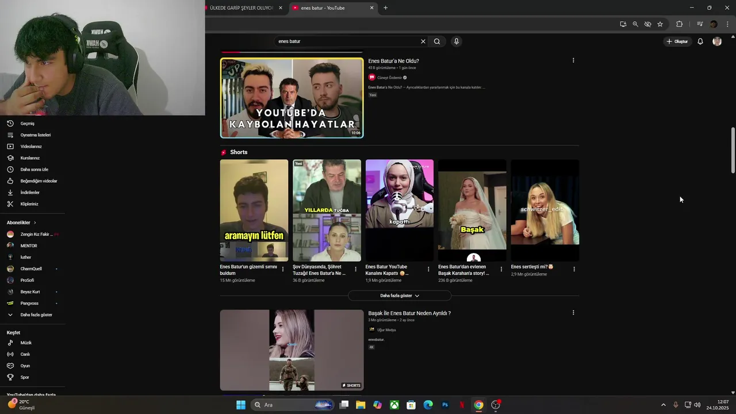
Task: Bookmark page with the star icon
Action: pos(660,24)
